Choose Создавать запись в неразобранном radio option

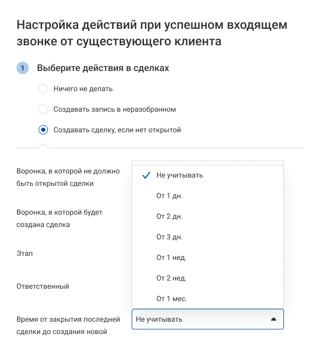click(44, 109)
